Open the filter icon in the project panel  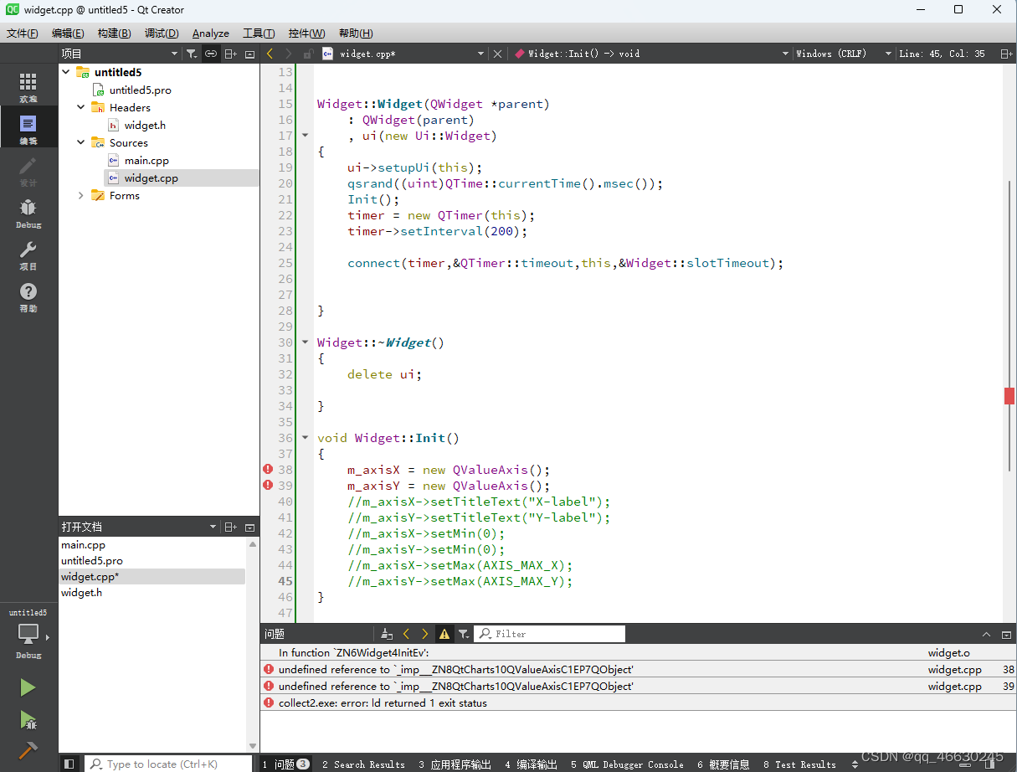191,53
